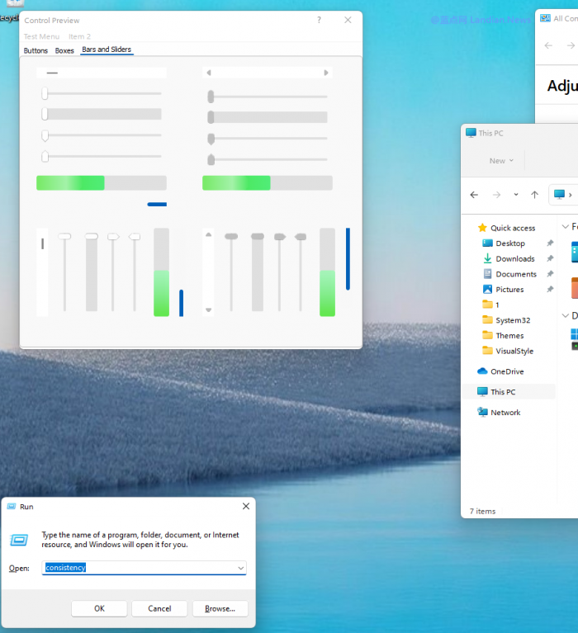Click Back arrow in All Control Panel window
The width and height of the screenshot is (578, 633).
(548, 45)
